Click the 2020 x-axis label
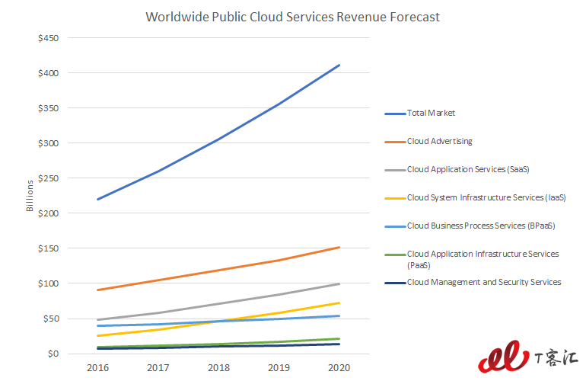 pyautogui.click(x=339, y=368)
